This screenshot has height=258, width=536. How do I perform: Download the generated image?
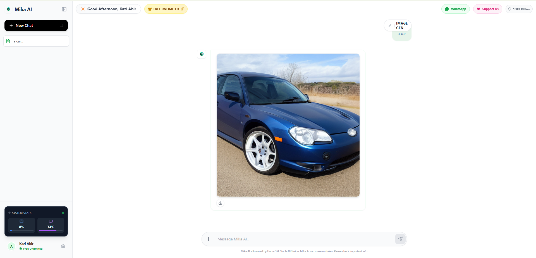click(220, 203)
